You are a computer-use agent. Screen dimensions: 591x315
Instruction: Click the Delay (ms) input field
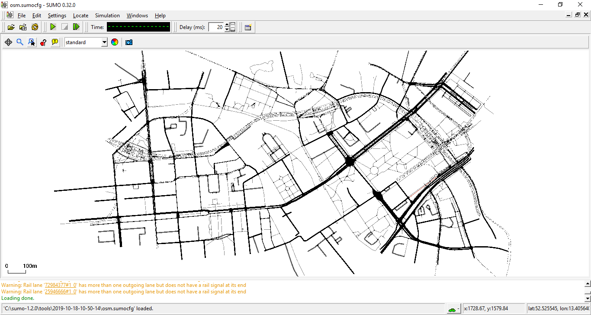tap(216, 27)
